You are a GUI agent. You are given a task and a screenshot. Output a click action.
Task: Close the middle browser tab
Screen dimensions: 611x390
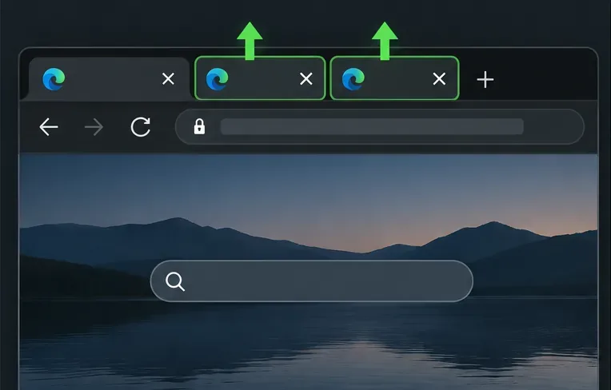pos(306,78)
